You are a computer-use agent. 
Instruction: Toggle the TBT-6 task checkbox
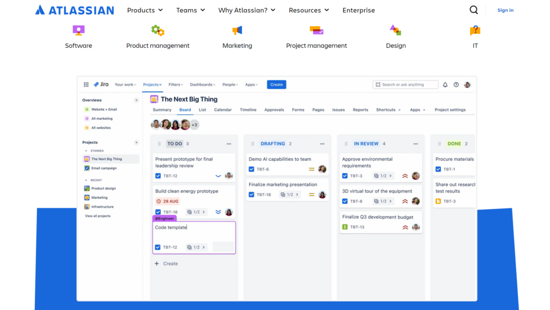click(x=251, y=169)
